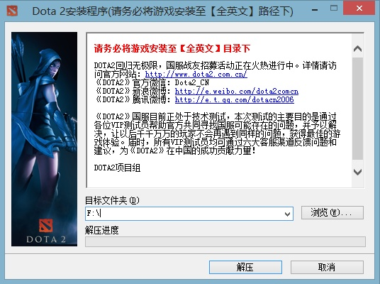Click the Dota 2 title bar icon
This screenshot has width=380, height=284.
(x=12, y=11)
